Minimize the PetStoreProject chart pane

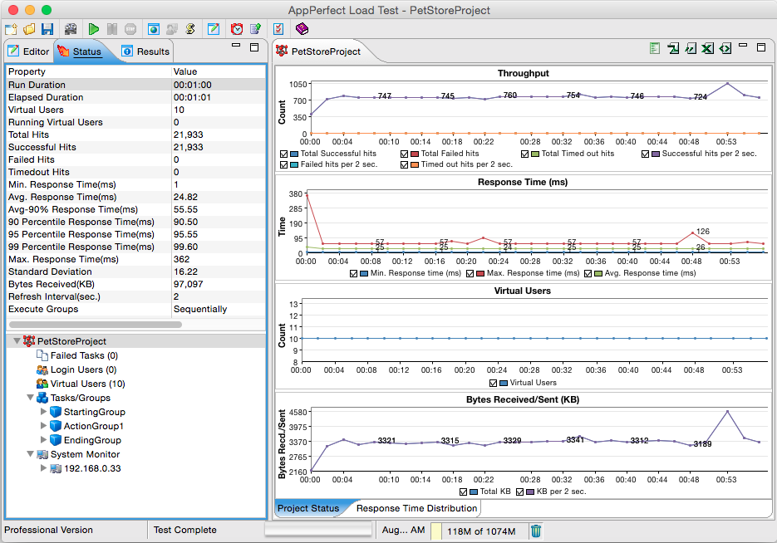click(743, 46)
